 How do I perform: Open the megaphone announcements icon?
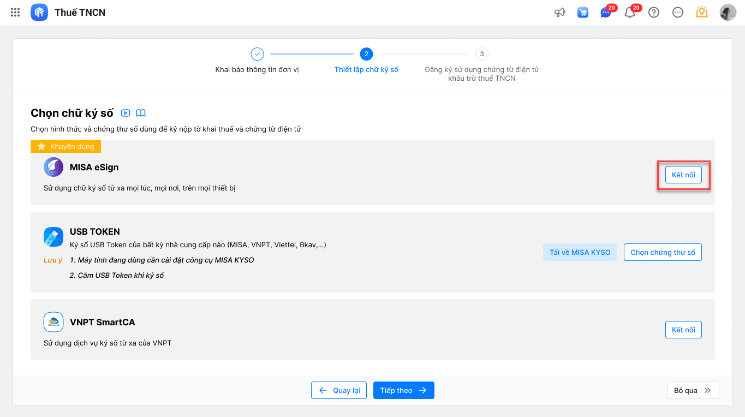click(x=559, y=12)
